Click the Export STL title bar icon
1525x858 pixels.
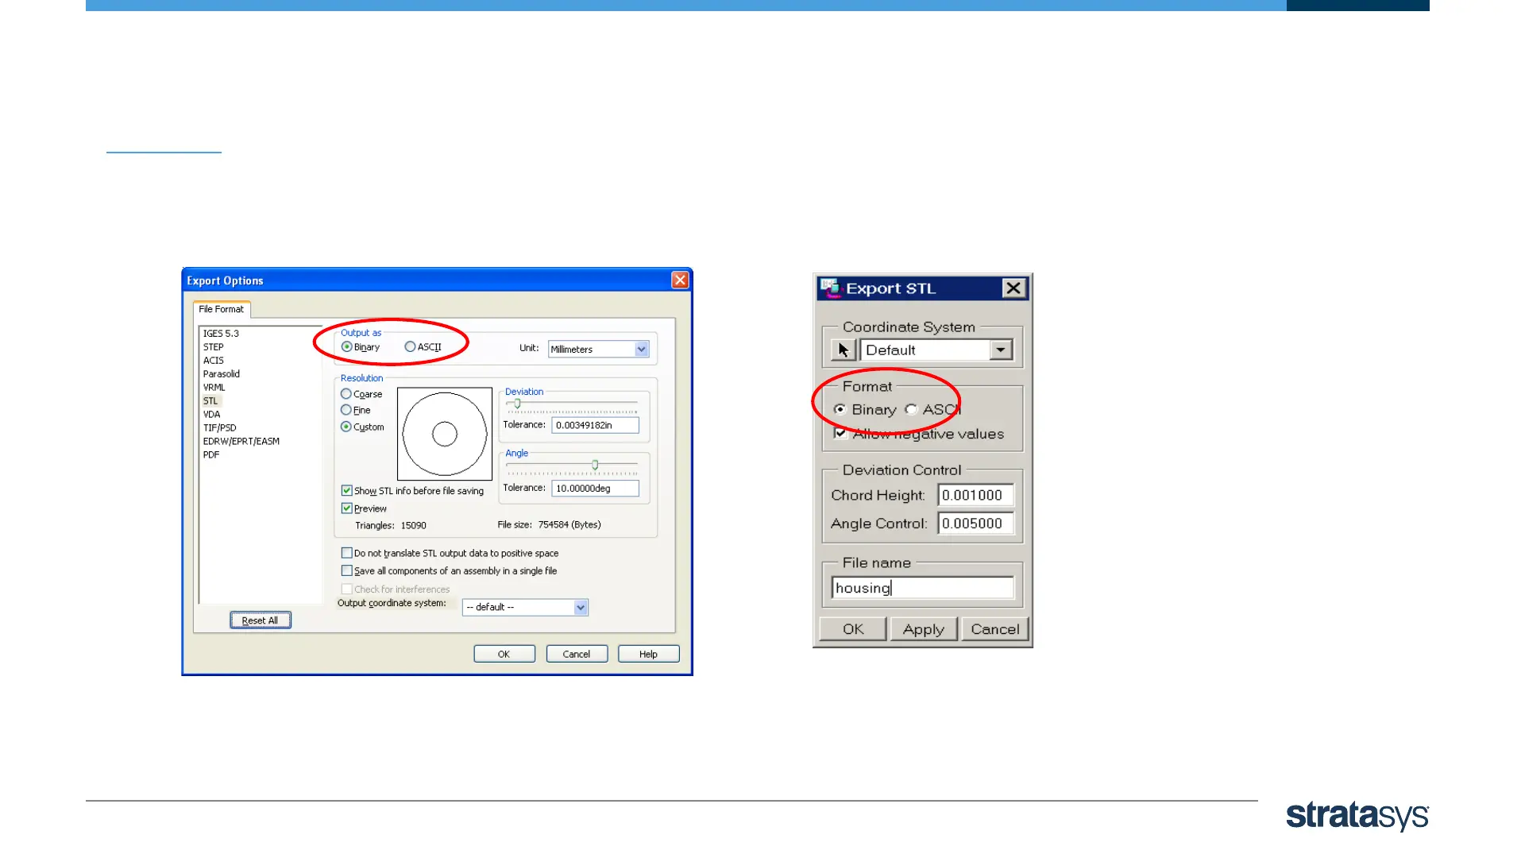830,288
